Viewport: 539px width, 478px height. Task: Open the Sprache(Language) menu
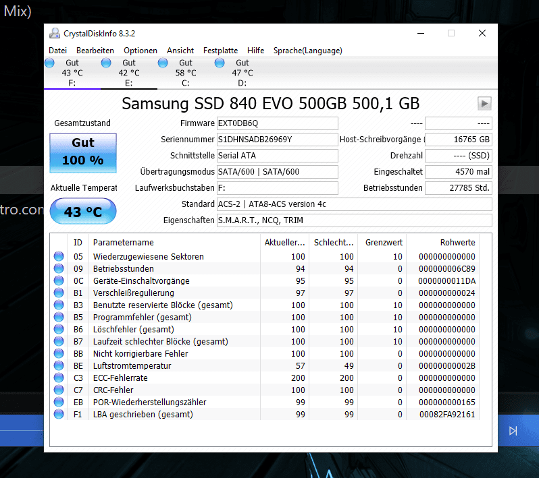(x=307, y=51)
